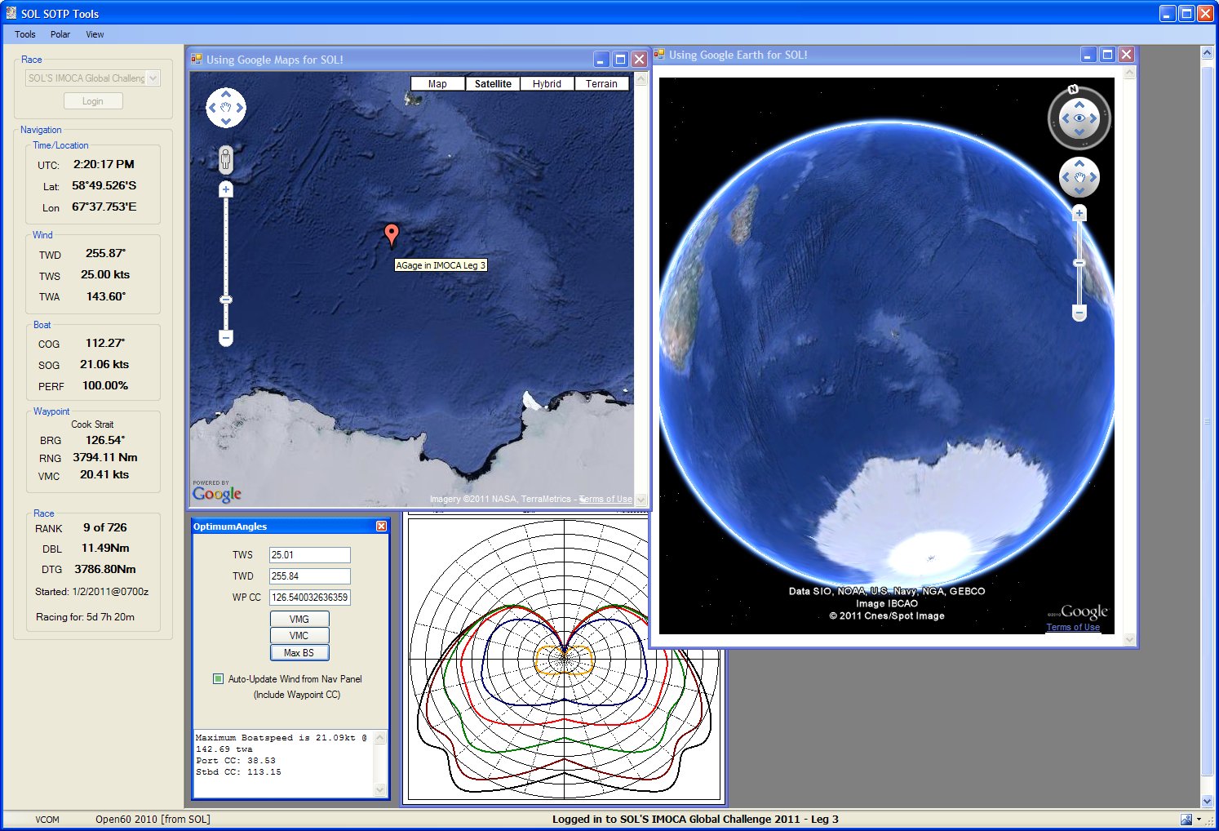Screen dimensions: 1219x831
Task: Click the Google Earth window title icon
Action: point(659,55)
